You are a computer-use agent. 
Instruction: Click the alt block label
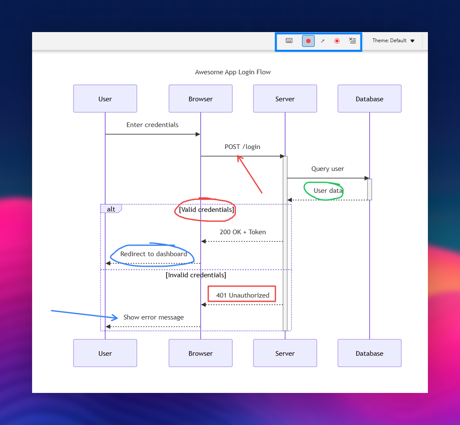[x=111, y=209]
